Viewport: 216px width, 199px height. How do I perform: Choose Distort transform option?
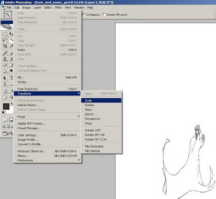(102, 114)
